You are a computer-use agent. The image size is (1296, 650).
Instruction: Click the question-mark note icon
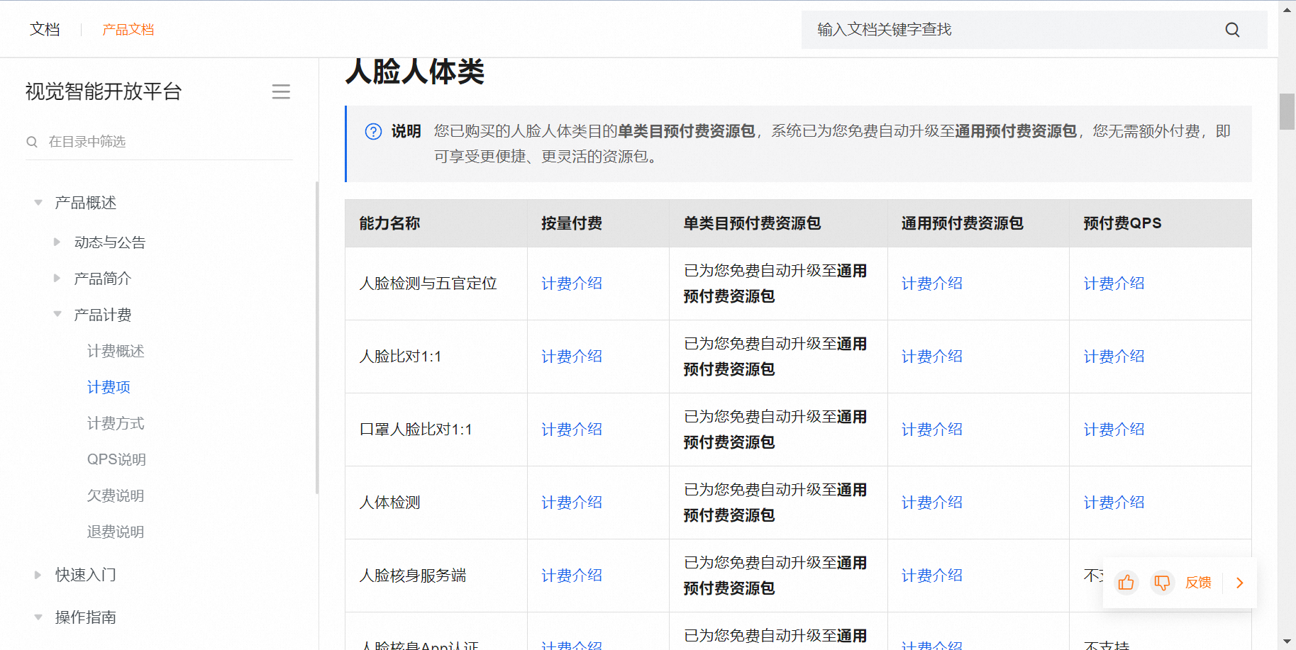tap(373, 131)
